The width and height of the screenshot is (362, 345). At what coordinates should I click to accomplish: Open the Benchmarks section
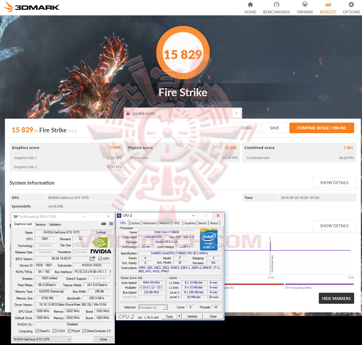point(276,8)
